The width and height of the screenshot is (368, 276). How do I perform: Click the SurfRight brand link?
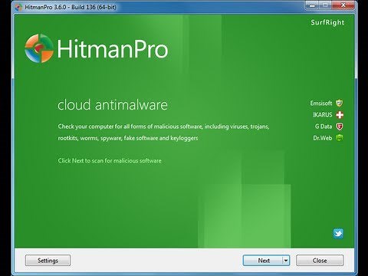[x=327, y=22]
